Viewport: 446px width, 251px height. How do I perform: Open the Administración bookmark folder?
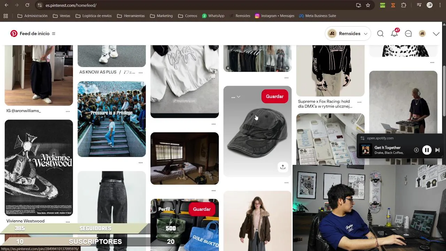point(32,16)
